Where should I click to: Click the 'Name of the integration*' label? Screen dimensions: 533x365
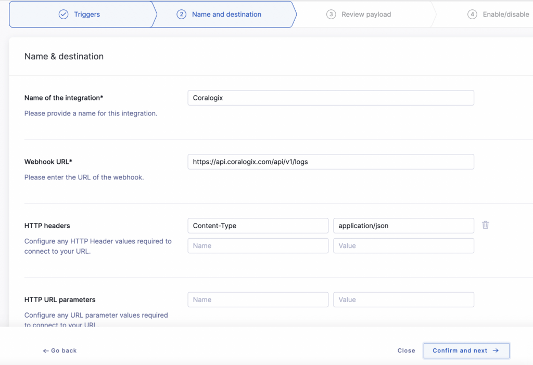(64, 98)
